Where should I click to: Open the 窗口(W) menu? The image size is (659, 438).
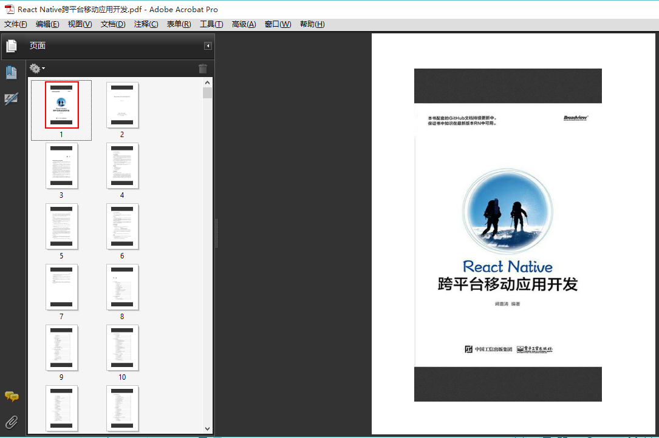pos(278,24)
